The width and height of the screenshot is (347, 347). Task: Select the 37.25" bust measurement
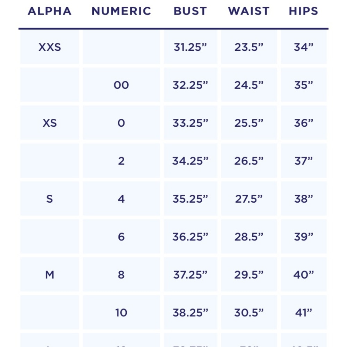point(190,275)
